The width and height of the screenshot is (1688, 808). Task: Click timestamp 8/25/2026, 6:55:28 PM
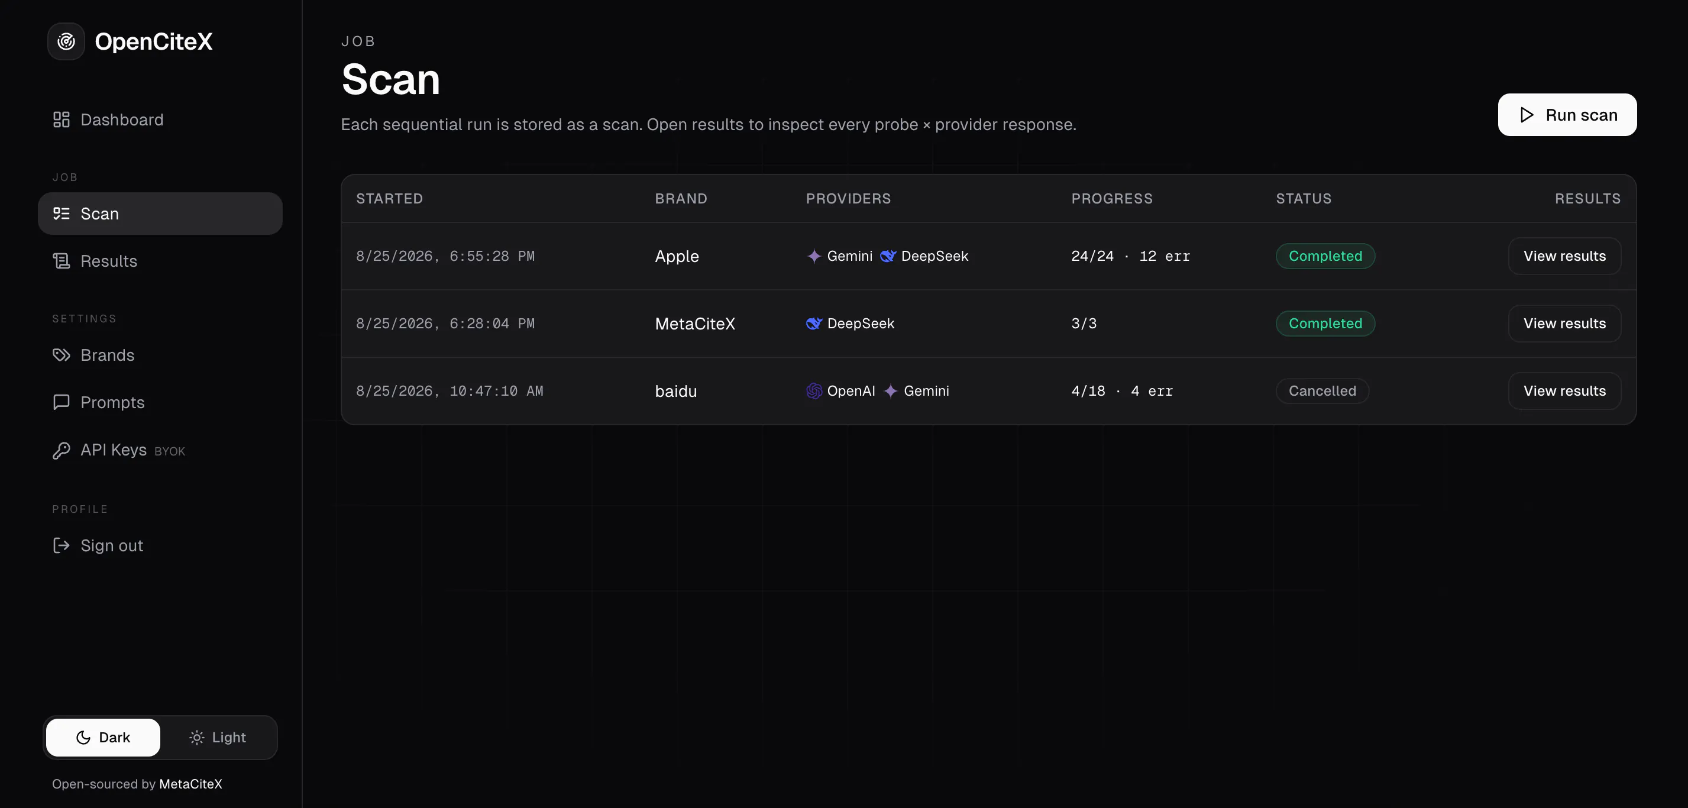click(x=445, y=256)
